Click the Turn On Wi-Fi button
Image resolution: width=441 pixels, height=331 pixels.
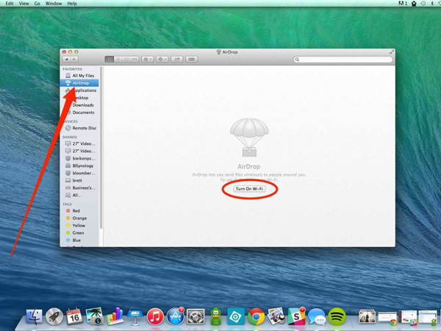pyautogui.click(x=249, y=188)
